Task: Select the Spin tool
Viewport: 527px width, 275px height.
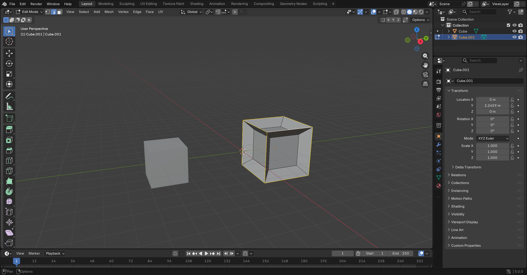Action: [x=9, y=192]
